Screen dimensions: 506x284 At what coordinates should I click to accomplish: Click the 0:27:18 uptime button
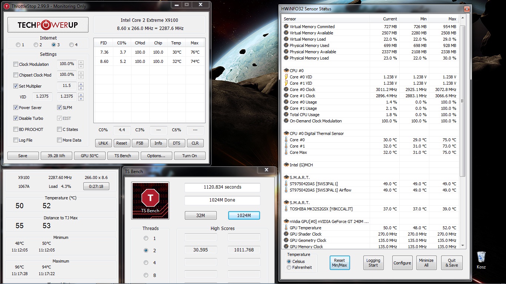click(96, 186)
